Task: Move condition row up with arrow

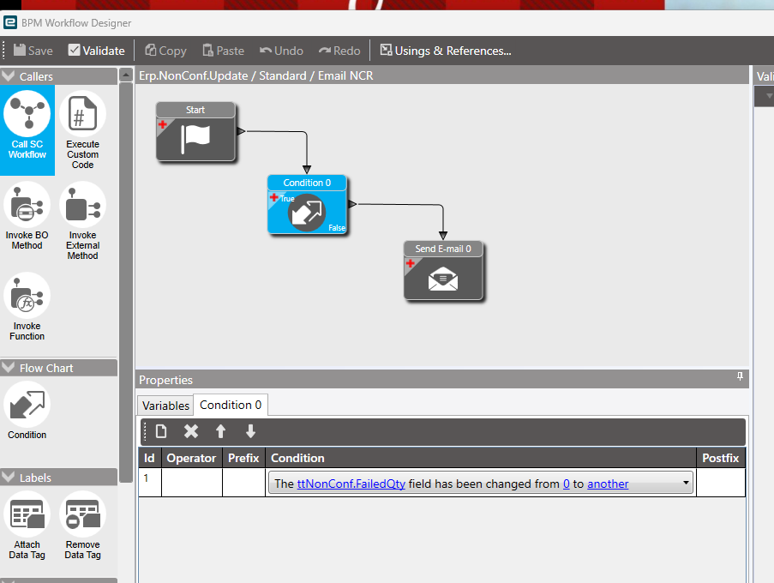Action: tap(220, 431)
